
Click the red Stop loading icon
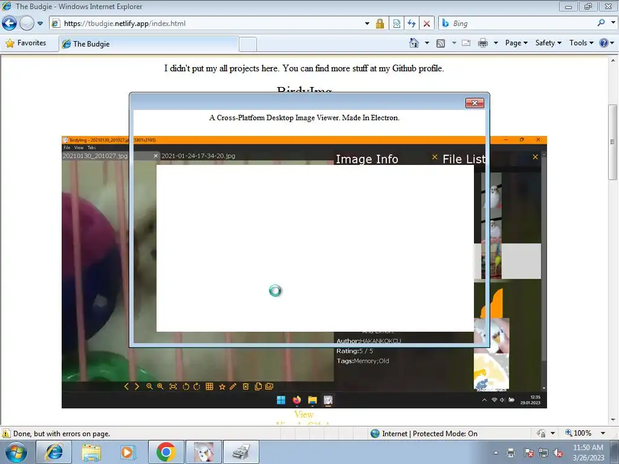[x=427, y=24]
